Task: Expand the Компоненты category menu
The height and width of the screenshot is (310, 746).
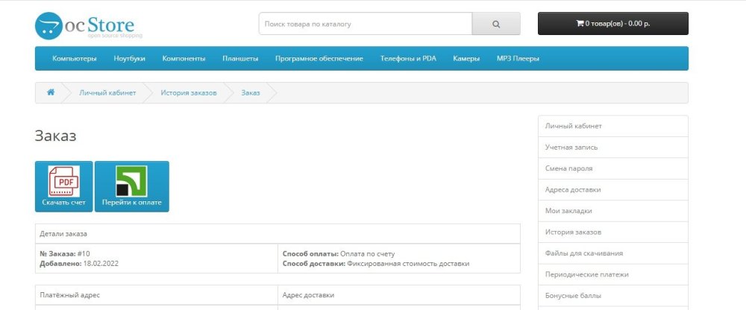Action: 184,59
